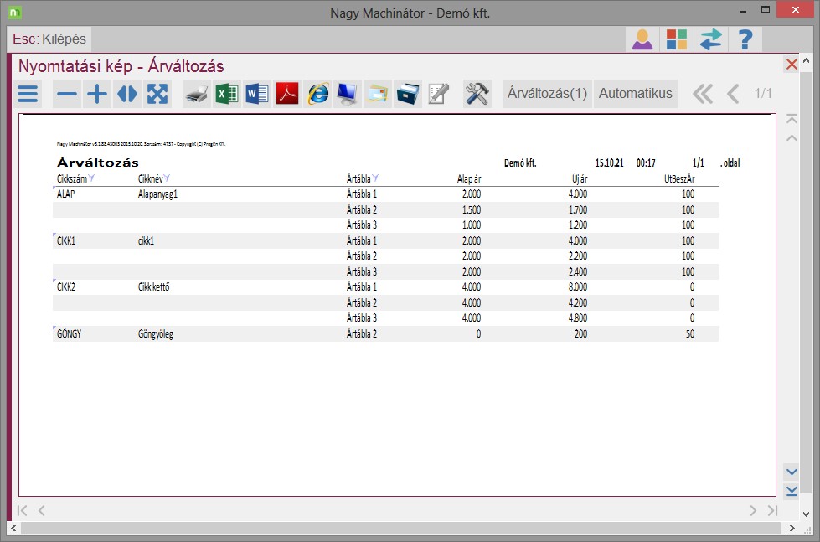Click the exchange arrows icon
This screenshot has height=542, width=820.
click(711, 39)
